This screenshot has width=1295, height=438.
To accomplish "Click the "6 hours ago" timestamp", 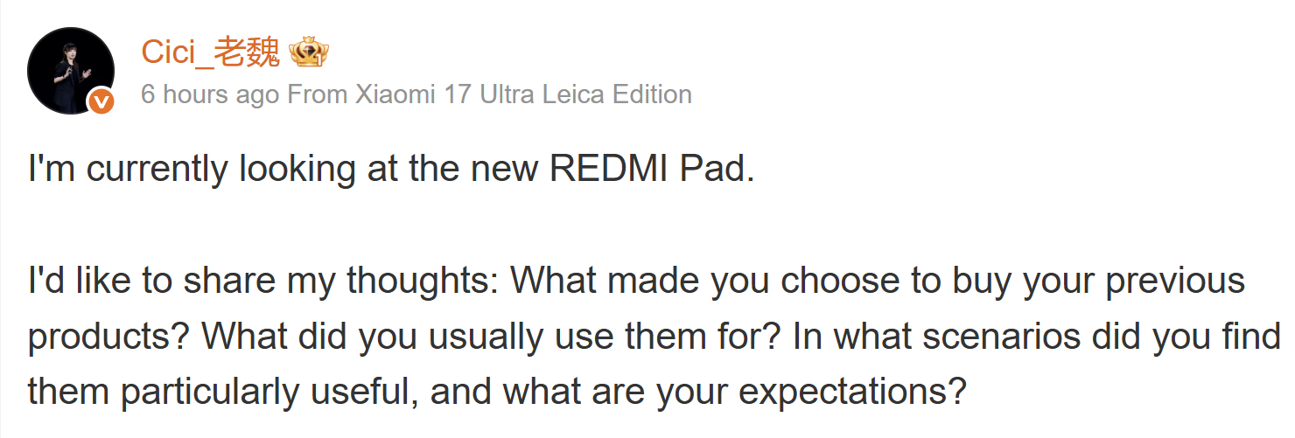I will [210, 94].
